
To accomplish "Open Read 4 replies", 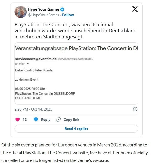I will pos(76,129).
